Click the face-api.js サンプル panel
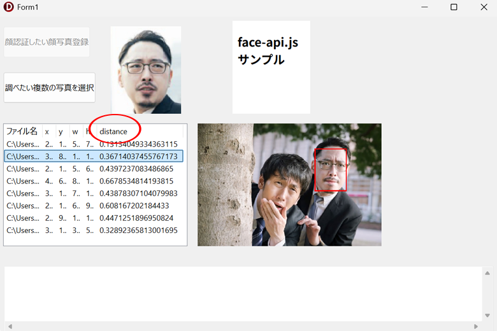 tap(271, 67)
